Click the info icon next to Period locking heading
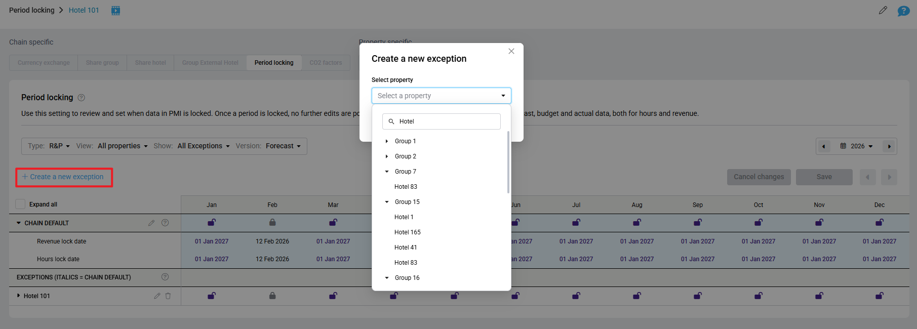Image resolution: width=917 pixels, height=329 pixels. (x=81, y=98)
